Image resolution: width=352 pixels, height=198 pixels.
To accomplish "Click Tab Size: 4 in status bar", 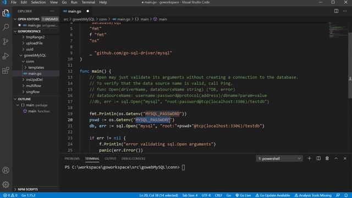I will point(190,195).
